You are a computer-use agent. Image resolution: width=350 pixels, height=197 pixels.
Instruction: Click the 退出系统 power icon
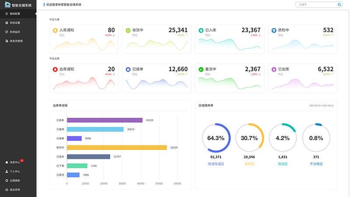point(7,190)
